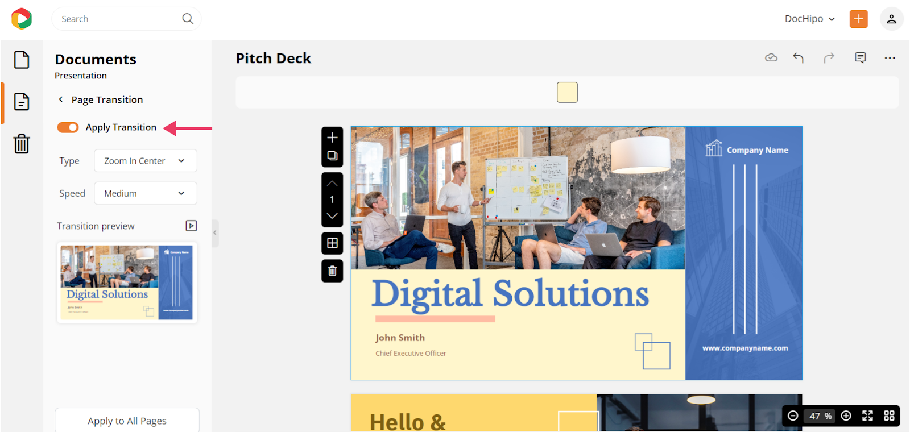Select www.companyname.com text on slide

[745, 348]
